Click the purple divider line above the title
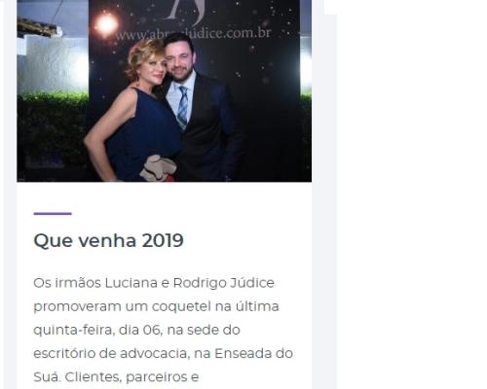 53,214
